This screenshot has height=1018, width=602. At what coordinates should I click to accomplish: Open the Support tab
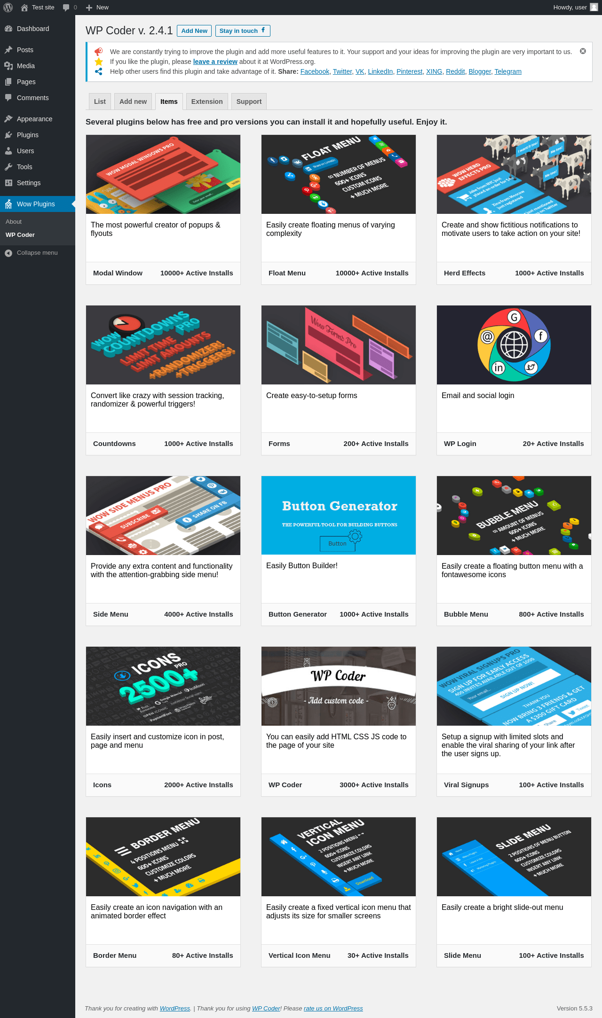tap(249, 102)
